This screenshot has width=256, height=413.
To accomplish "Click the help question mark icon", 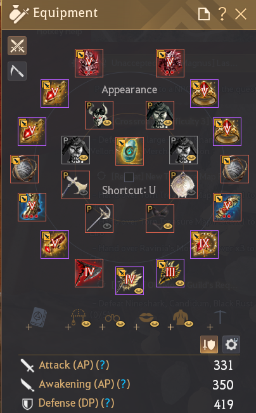I will pos(222,14).
